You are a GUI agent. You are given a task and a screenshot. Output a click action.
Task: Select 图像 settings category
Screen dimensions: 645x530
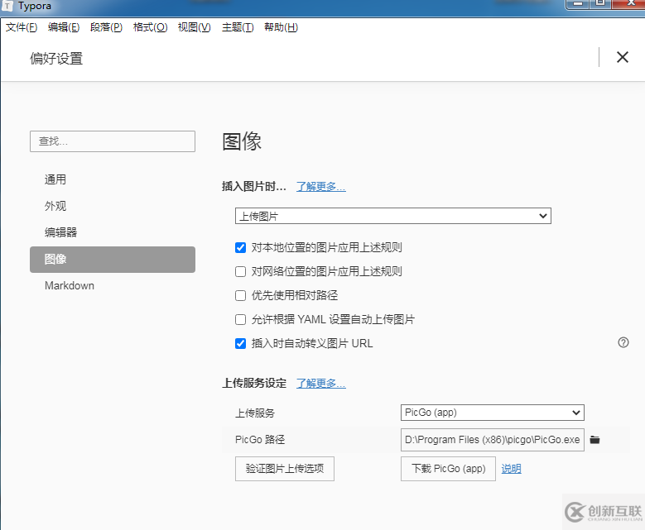[113, 260]
